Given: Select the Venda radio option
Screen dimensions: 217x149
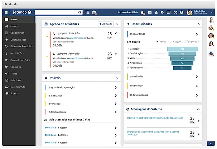Looking at the screenshot, I should (158, 41).
